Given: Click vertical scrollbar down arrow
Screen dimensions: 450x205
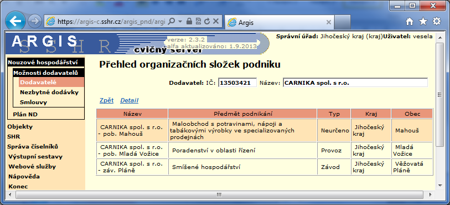Looking at the screenshot, I should [x=439, y=186].
